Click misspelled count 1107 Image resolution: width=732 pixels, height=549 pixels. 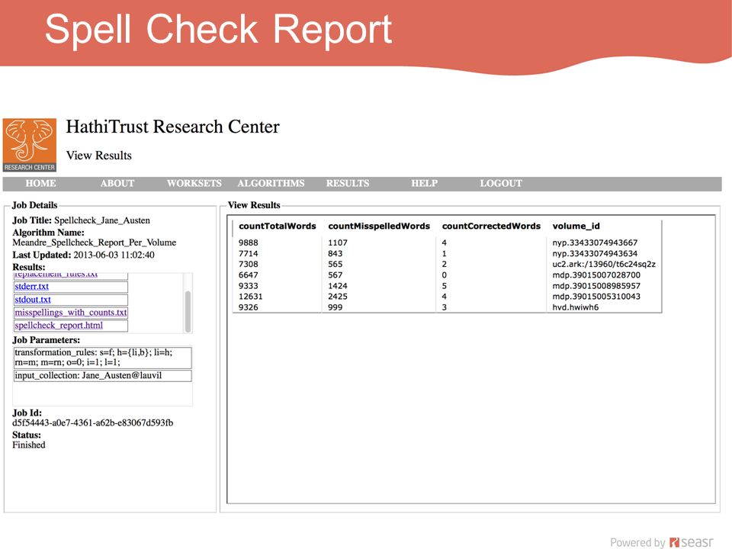point(338,242)
